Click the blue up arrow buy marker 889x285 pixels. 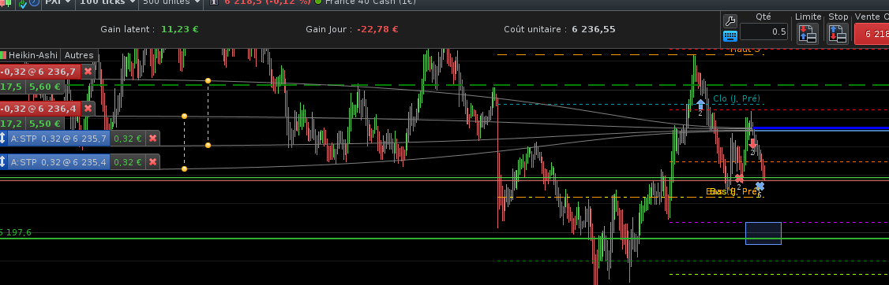pos(700,104)
